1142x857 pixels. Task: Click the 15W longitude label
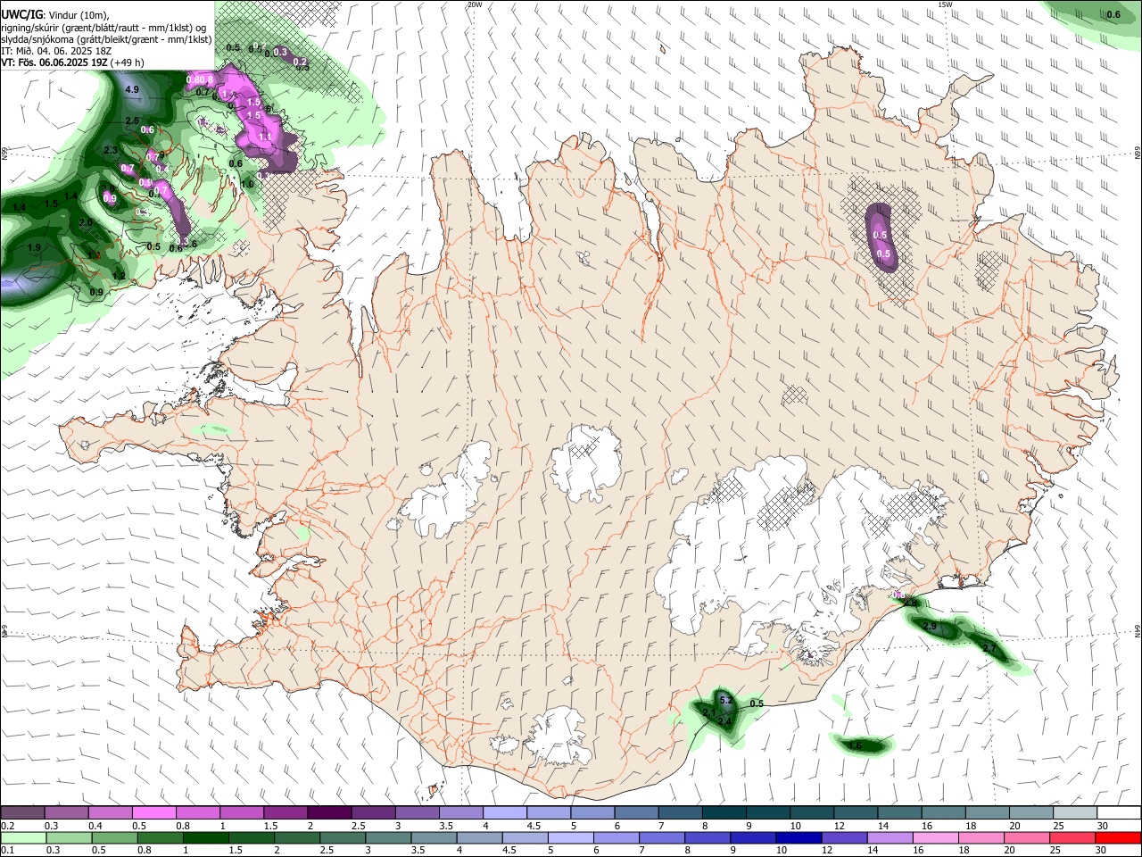click(945, 4)
